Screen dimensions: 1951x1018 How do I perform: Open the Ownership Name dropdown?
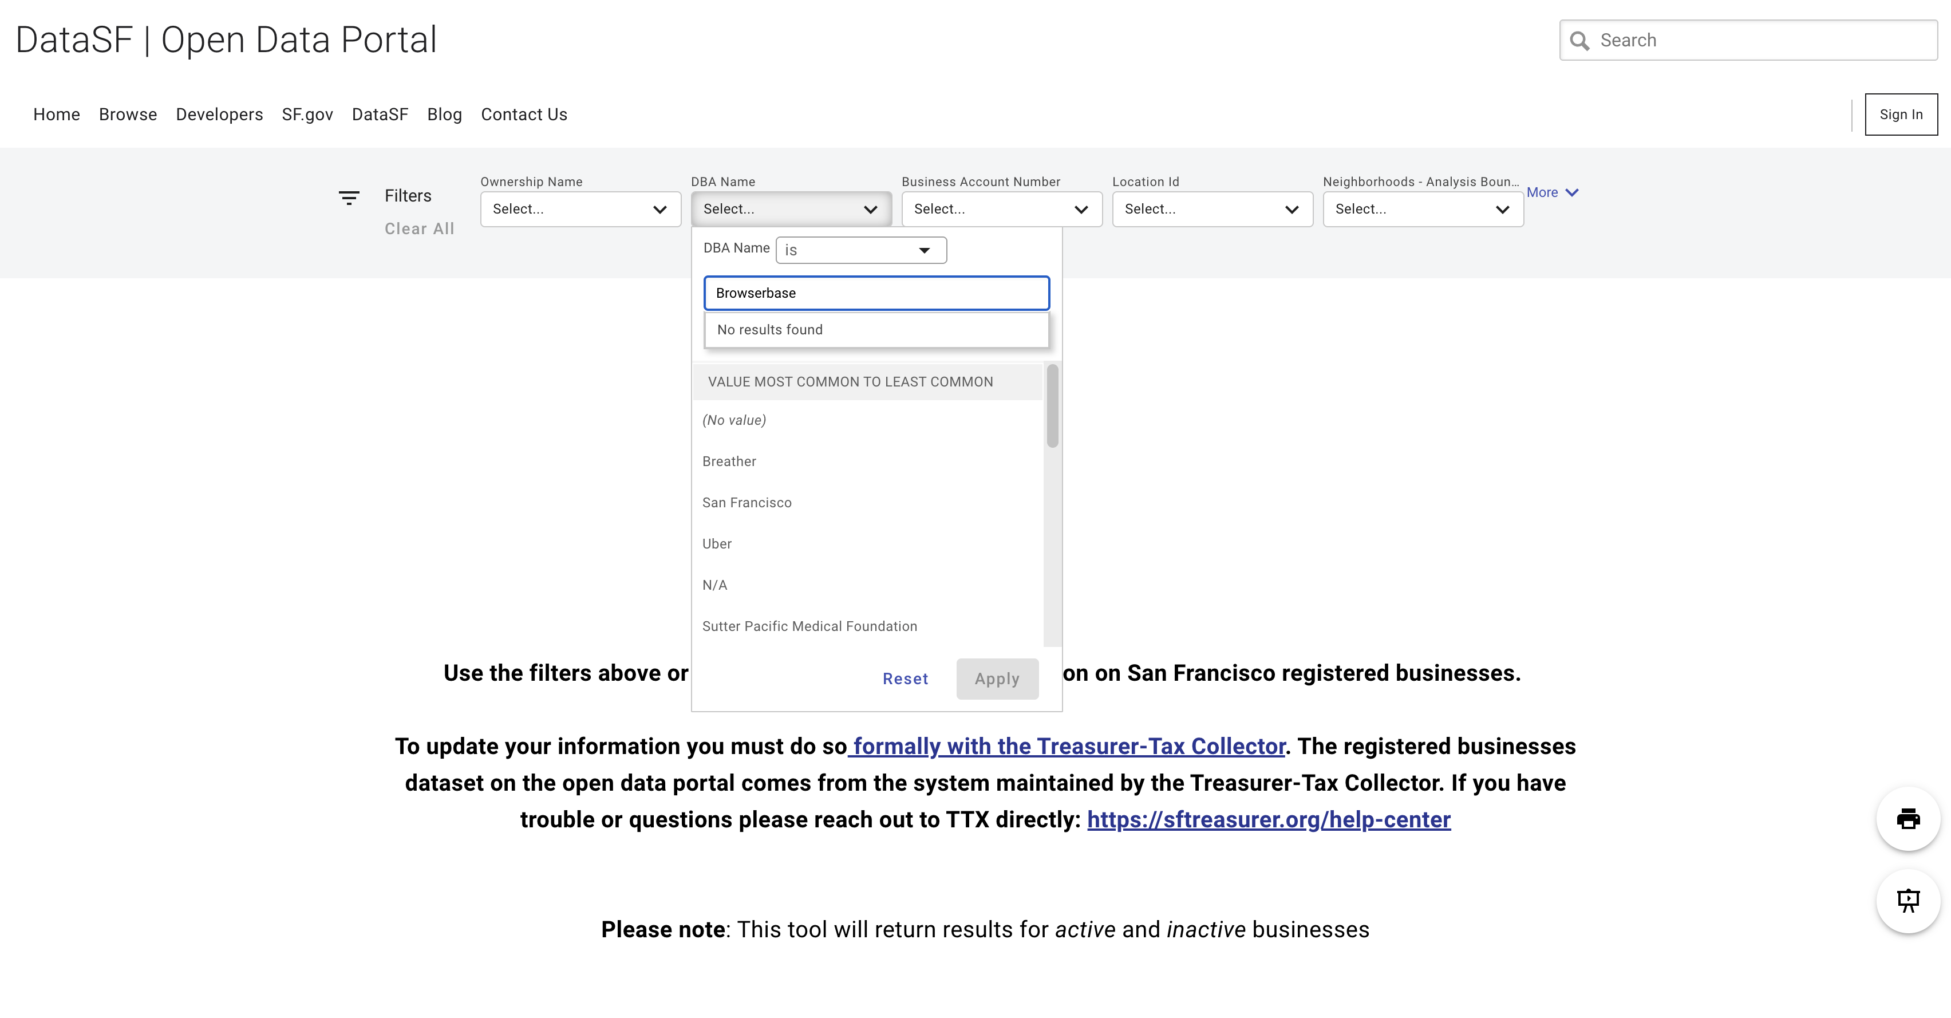(x=580, y=209)
